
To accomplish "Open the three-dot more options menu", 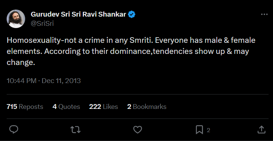I will 264,15.
